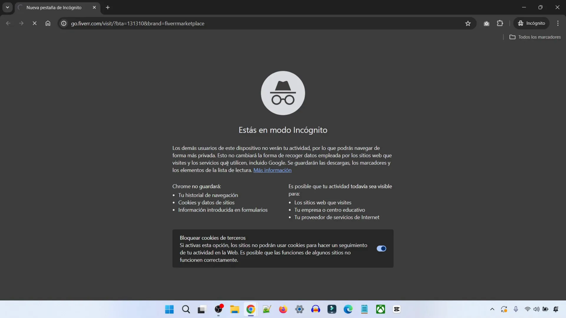Open Chrome's three-dot menu
This screenshot has width=566, height=318.
tap(558, 23)
